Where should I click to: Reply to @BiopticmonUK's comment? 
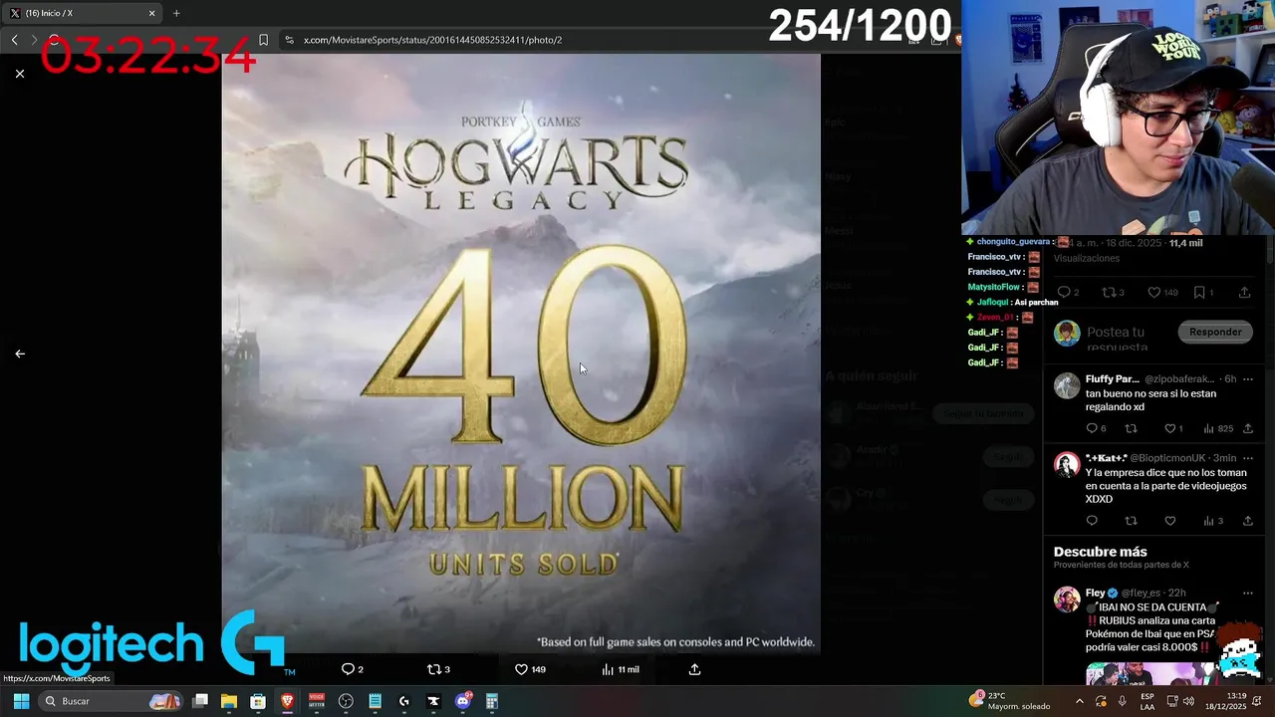point(1092,521)
